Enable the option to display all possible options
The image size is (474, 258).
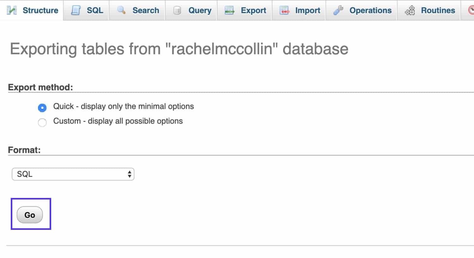point(42,122)
